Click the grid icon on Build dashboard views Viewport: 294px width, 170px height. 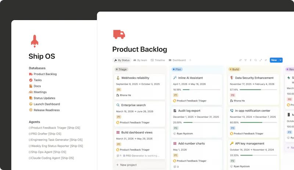pyautogui.click(x=118, y=132)
